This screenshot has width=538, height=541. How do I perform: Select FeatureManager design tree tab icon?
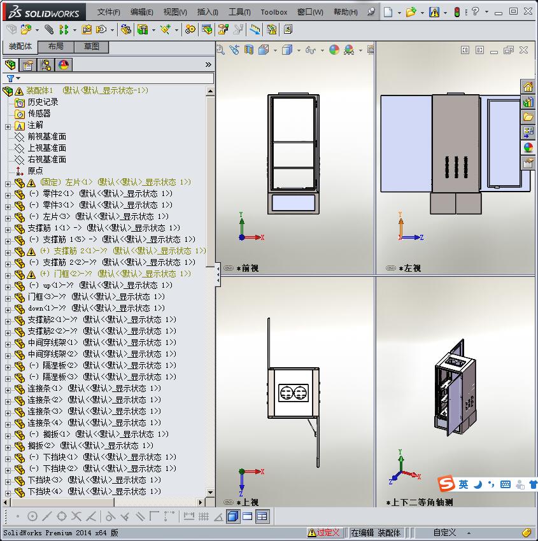[x=10, y=65]
